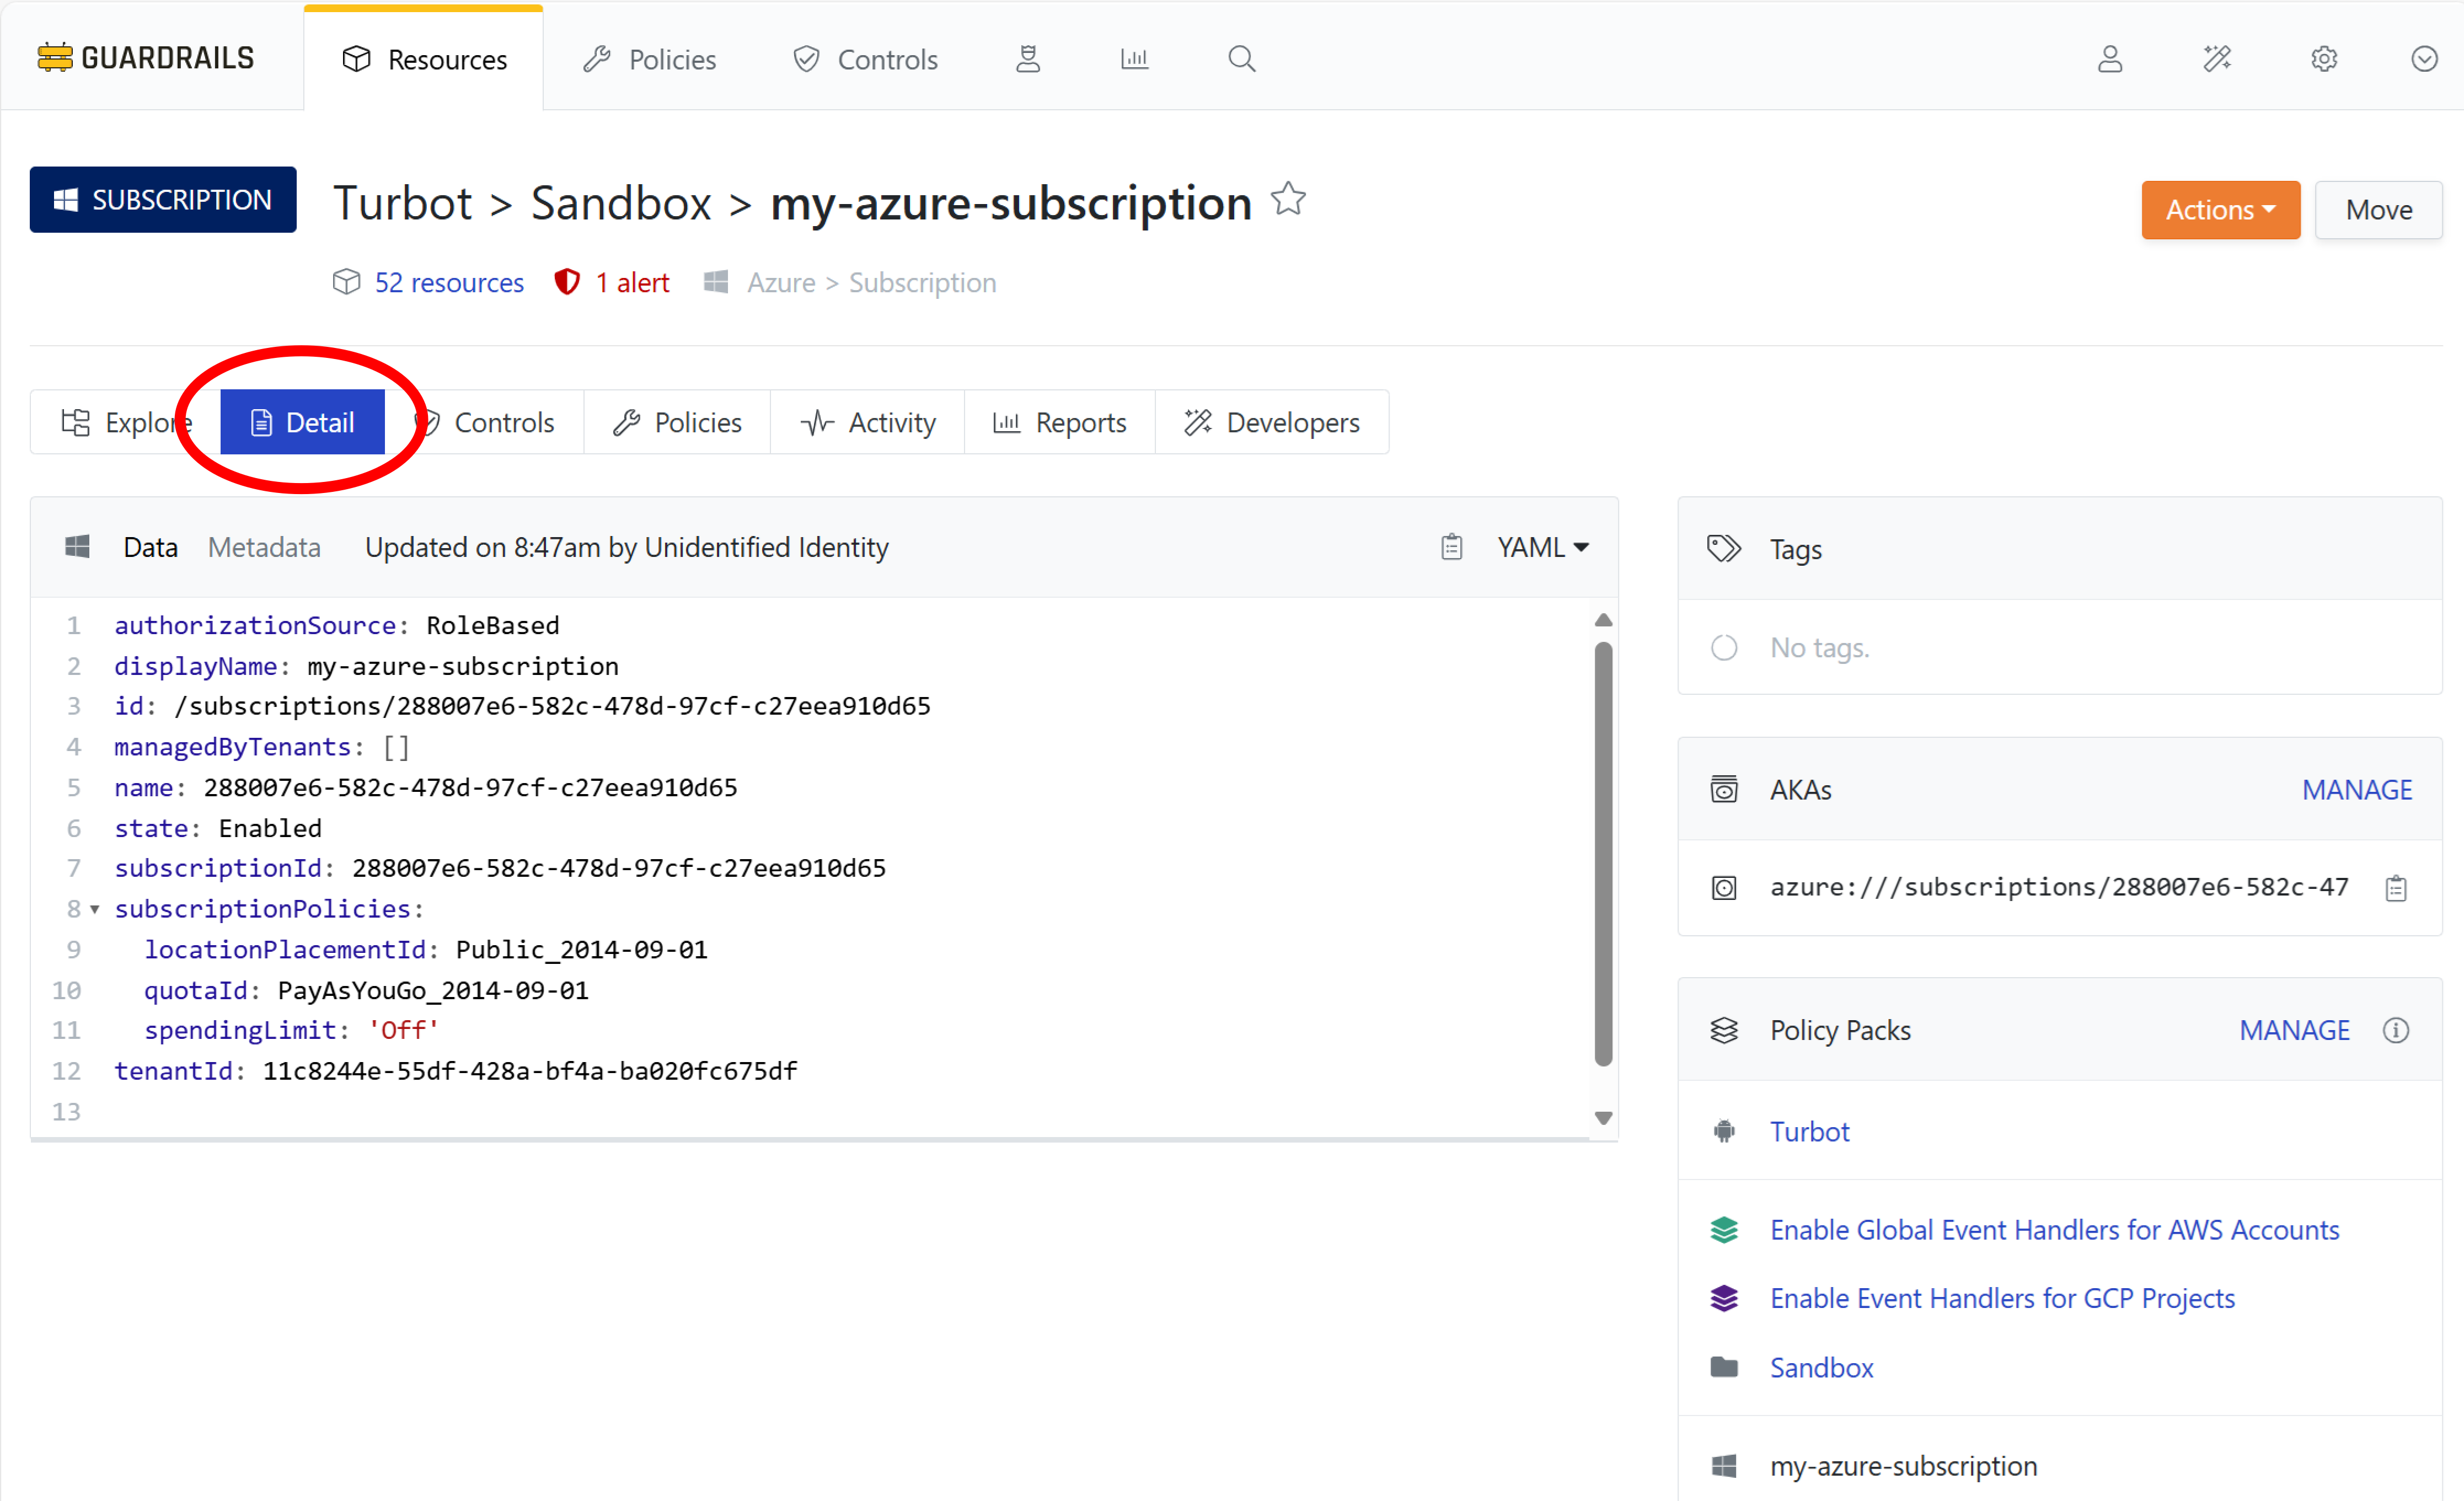This screenshot has width=2464, height=1501.
Task: Open the reports bar-chart icon in top navigation
Action: (x=1134, y=59)
